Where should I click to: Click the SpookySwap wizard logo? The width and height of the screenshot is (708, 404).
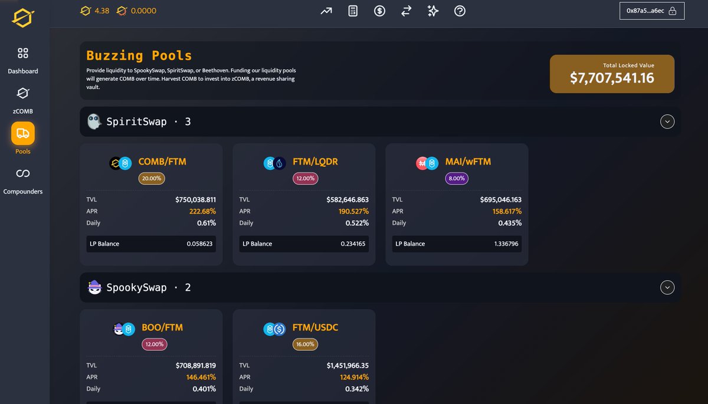tap(94, 287)
